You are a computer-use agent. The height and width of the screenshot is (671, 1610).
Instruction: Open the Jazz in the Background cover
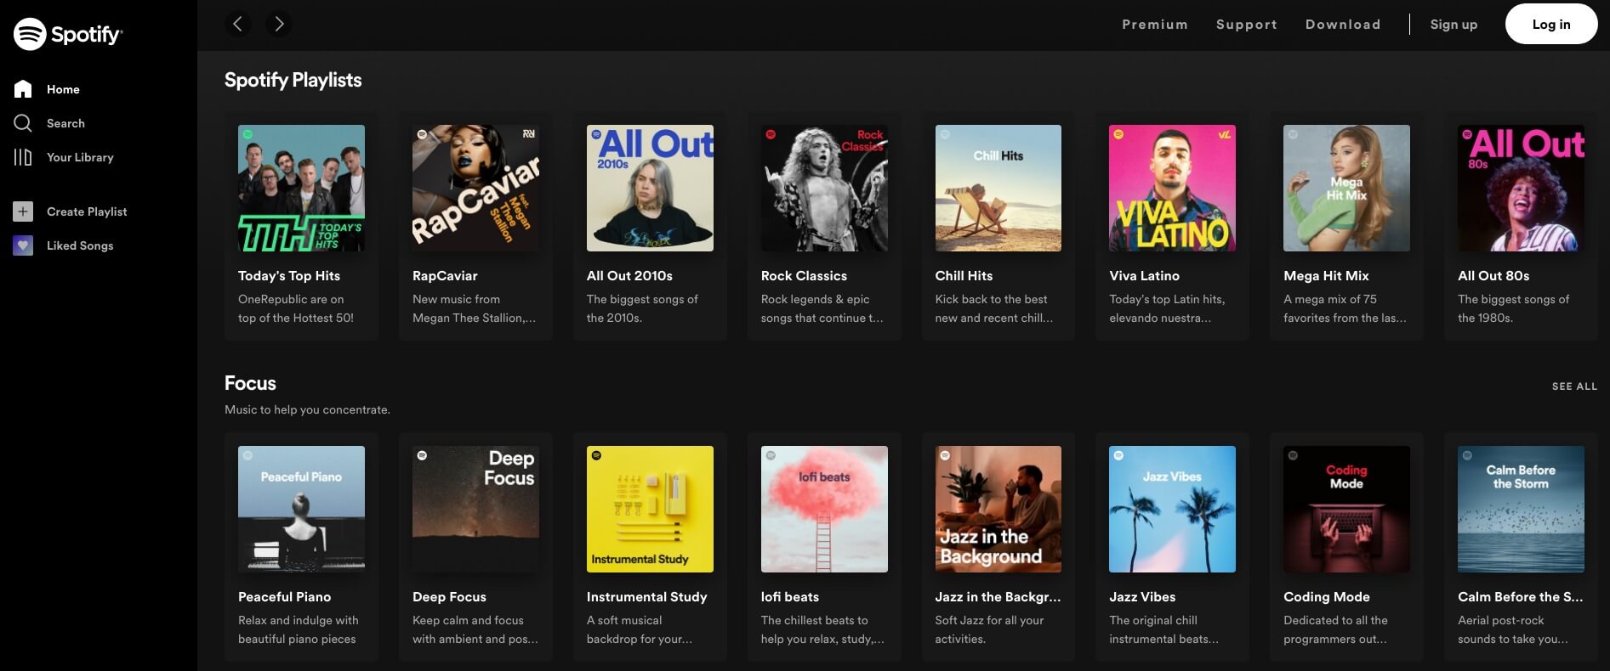998,509
